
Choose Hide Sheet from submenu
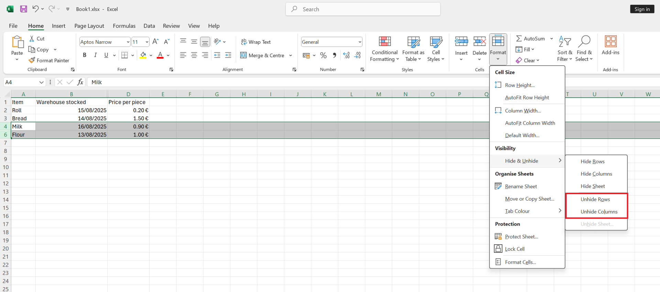[596, 186]
